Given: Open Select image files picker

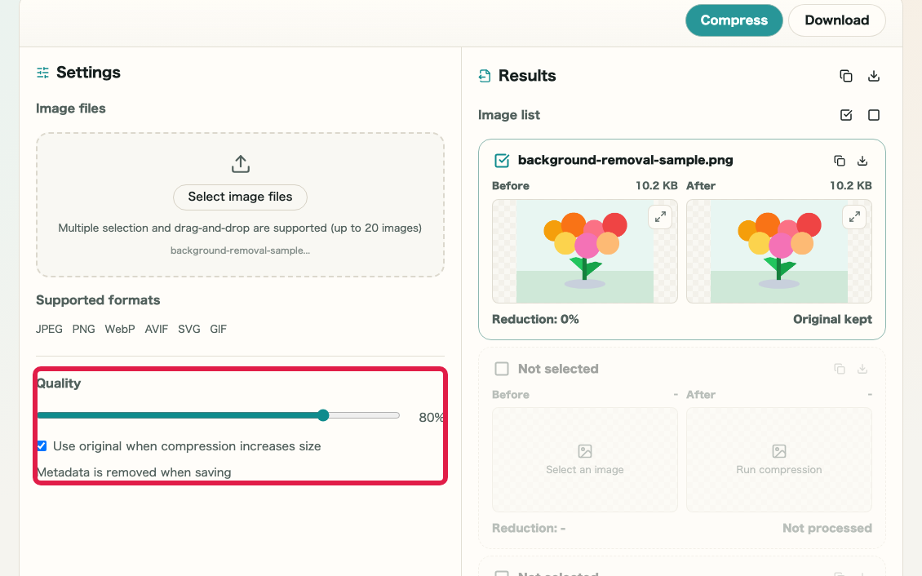Looking at the screenshot, I should pyautogui.click(x=240, y=197).
